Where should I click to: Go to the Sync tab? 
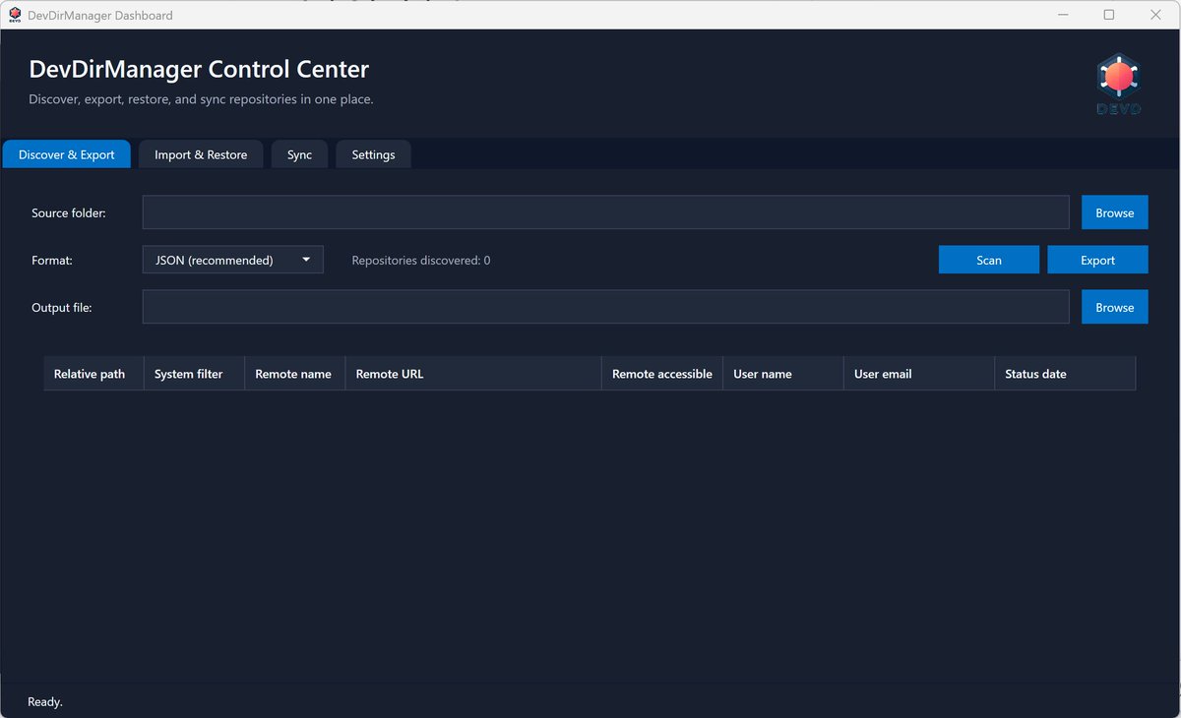[x=299, y=154]
